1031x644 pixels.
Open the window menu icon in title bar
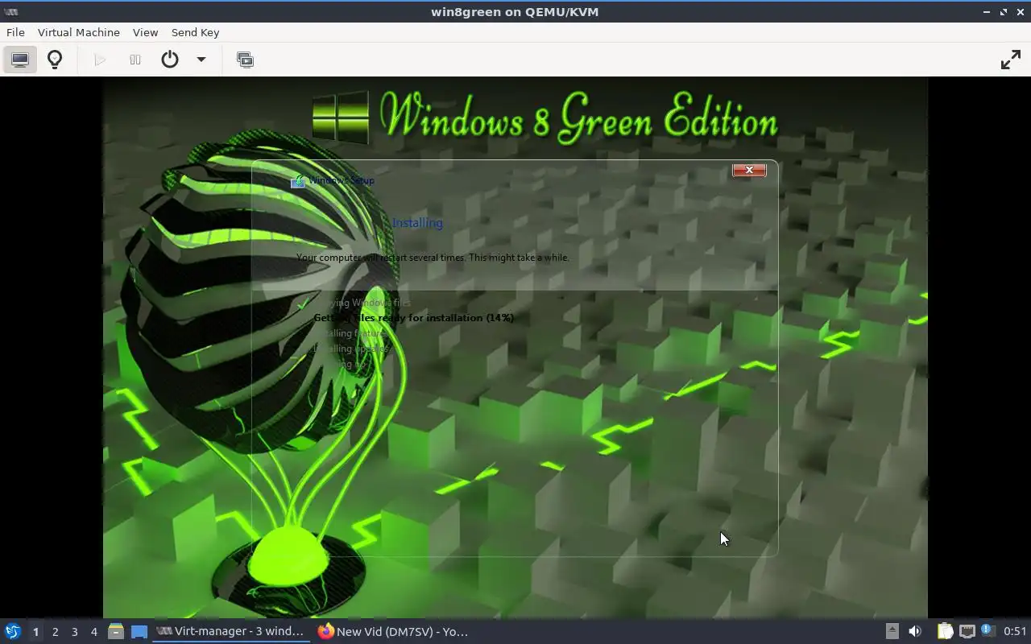10,11
